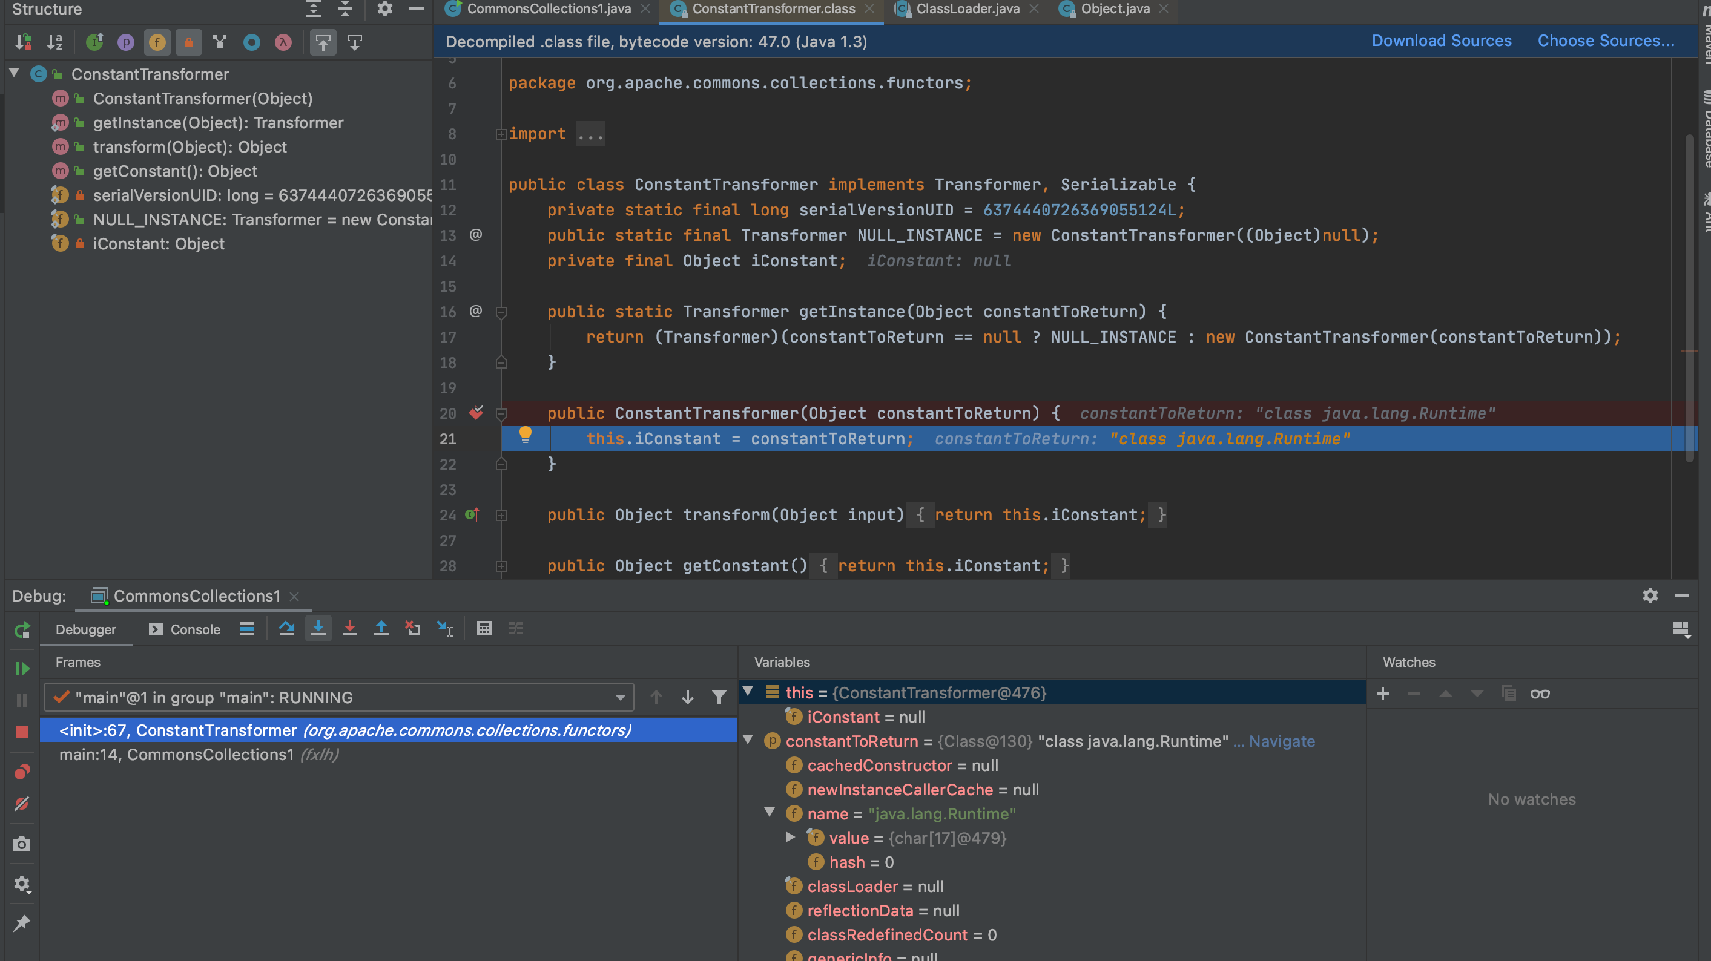Click the Step Out button
Screen dimensions: 1711x961
pos(381,628)
